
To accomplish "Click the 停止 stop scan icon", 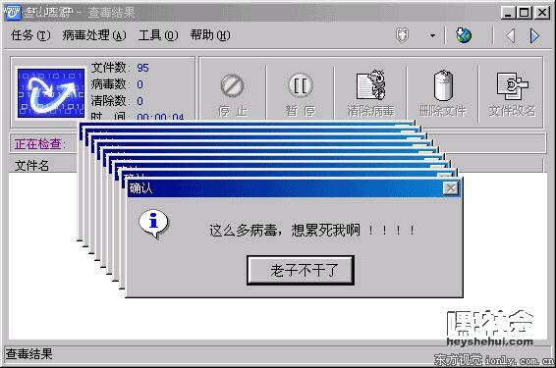I will pyautogui.click(x=232, y=85).
